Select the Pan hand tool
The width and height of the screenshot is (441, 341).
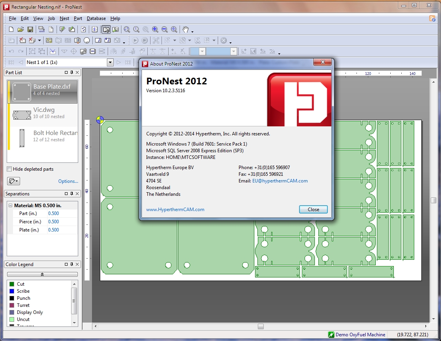pos(185,29)
